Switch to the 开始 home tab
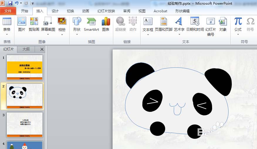257x149 pixels. tap(25, 11)
